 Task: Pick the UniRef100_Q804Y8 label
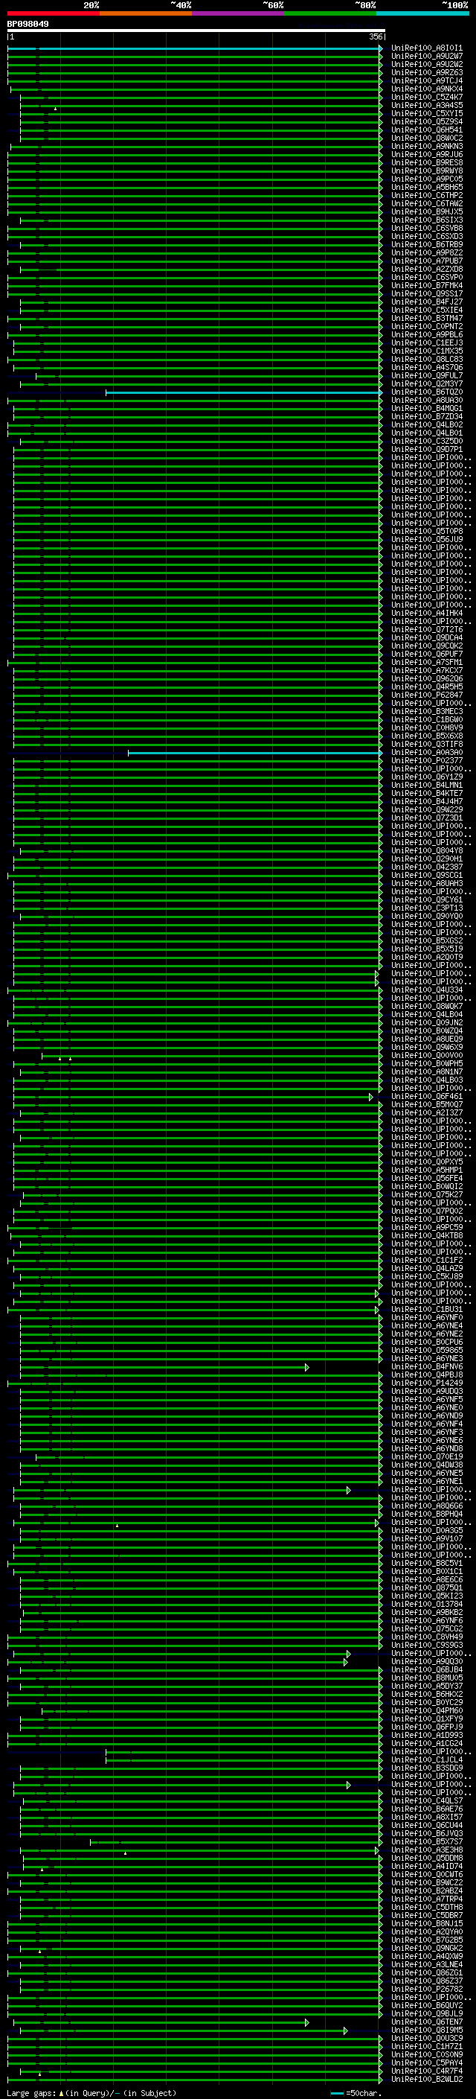(x=426, y=852)
